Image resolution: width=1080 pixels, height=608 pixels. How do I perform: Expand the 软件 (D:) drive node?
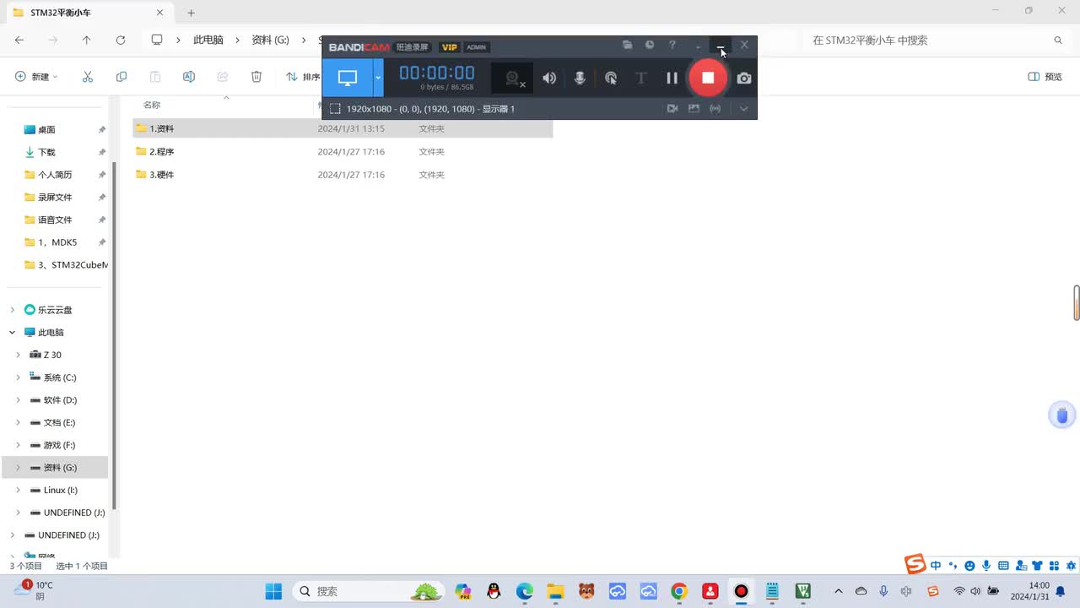(x=18, y=400)
